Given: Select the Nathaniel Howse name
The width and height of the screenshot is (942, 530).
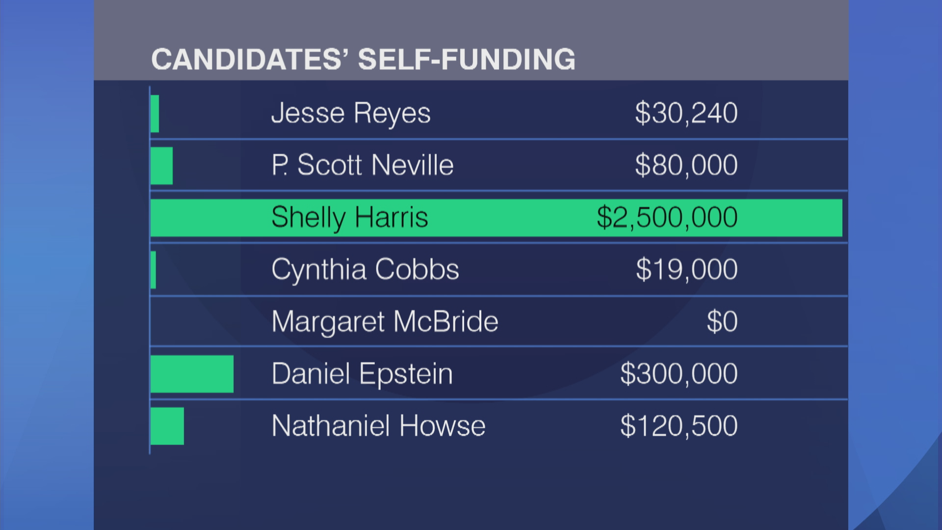Looking at the screenshot, I should [378, 426].
